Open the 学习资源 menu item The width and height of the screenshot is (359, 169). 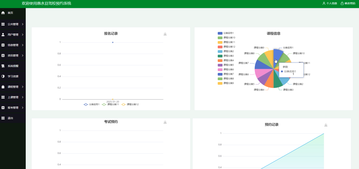point(13,76)
